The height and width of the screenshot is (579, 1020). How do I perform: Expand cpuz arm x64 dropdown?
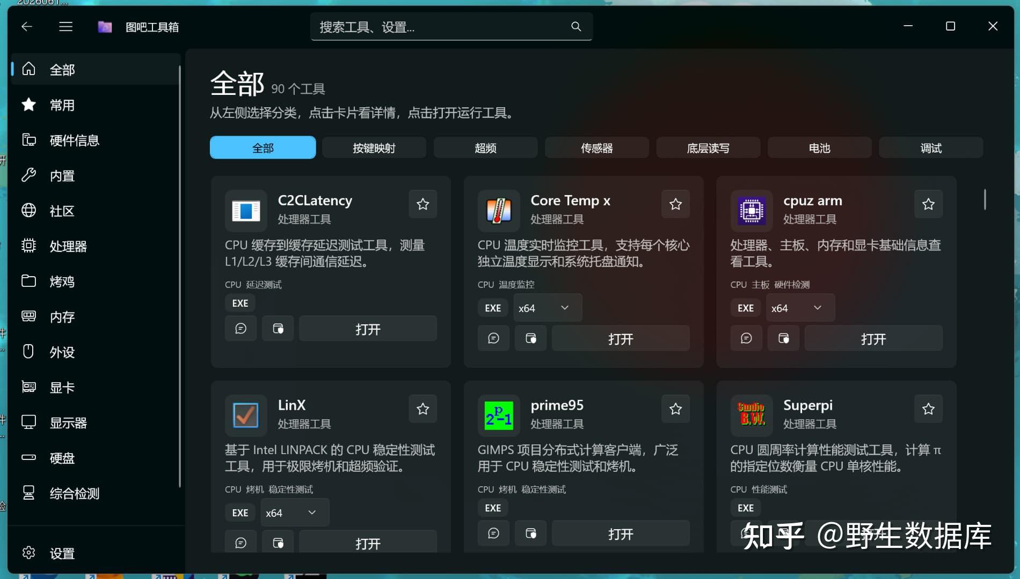(800, 308)
